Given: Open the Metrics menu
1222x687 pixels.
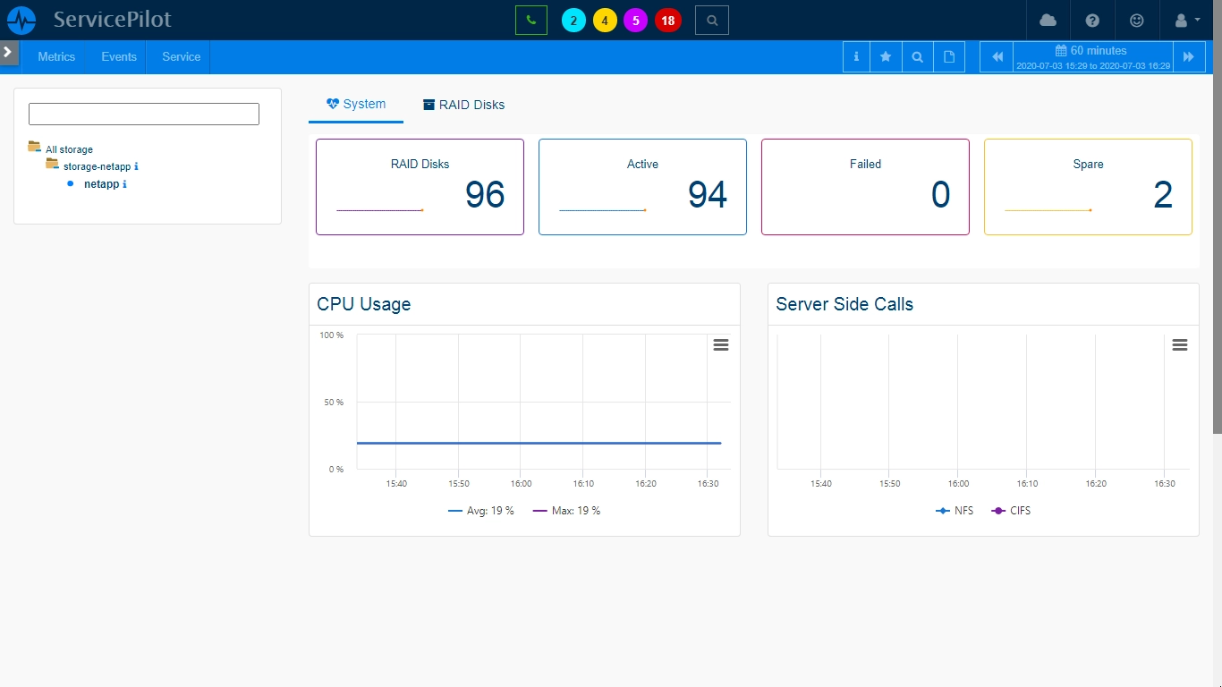Looking at the screenshot, I should pos(56,56).
